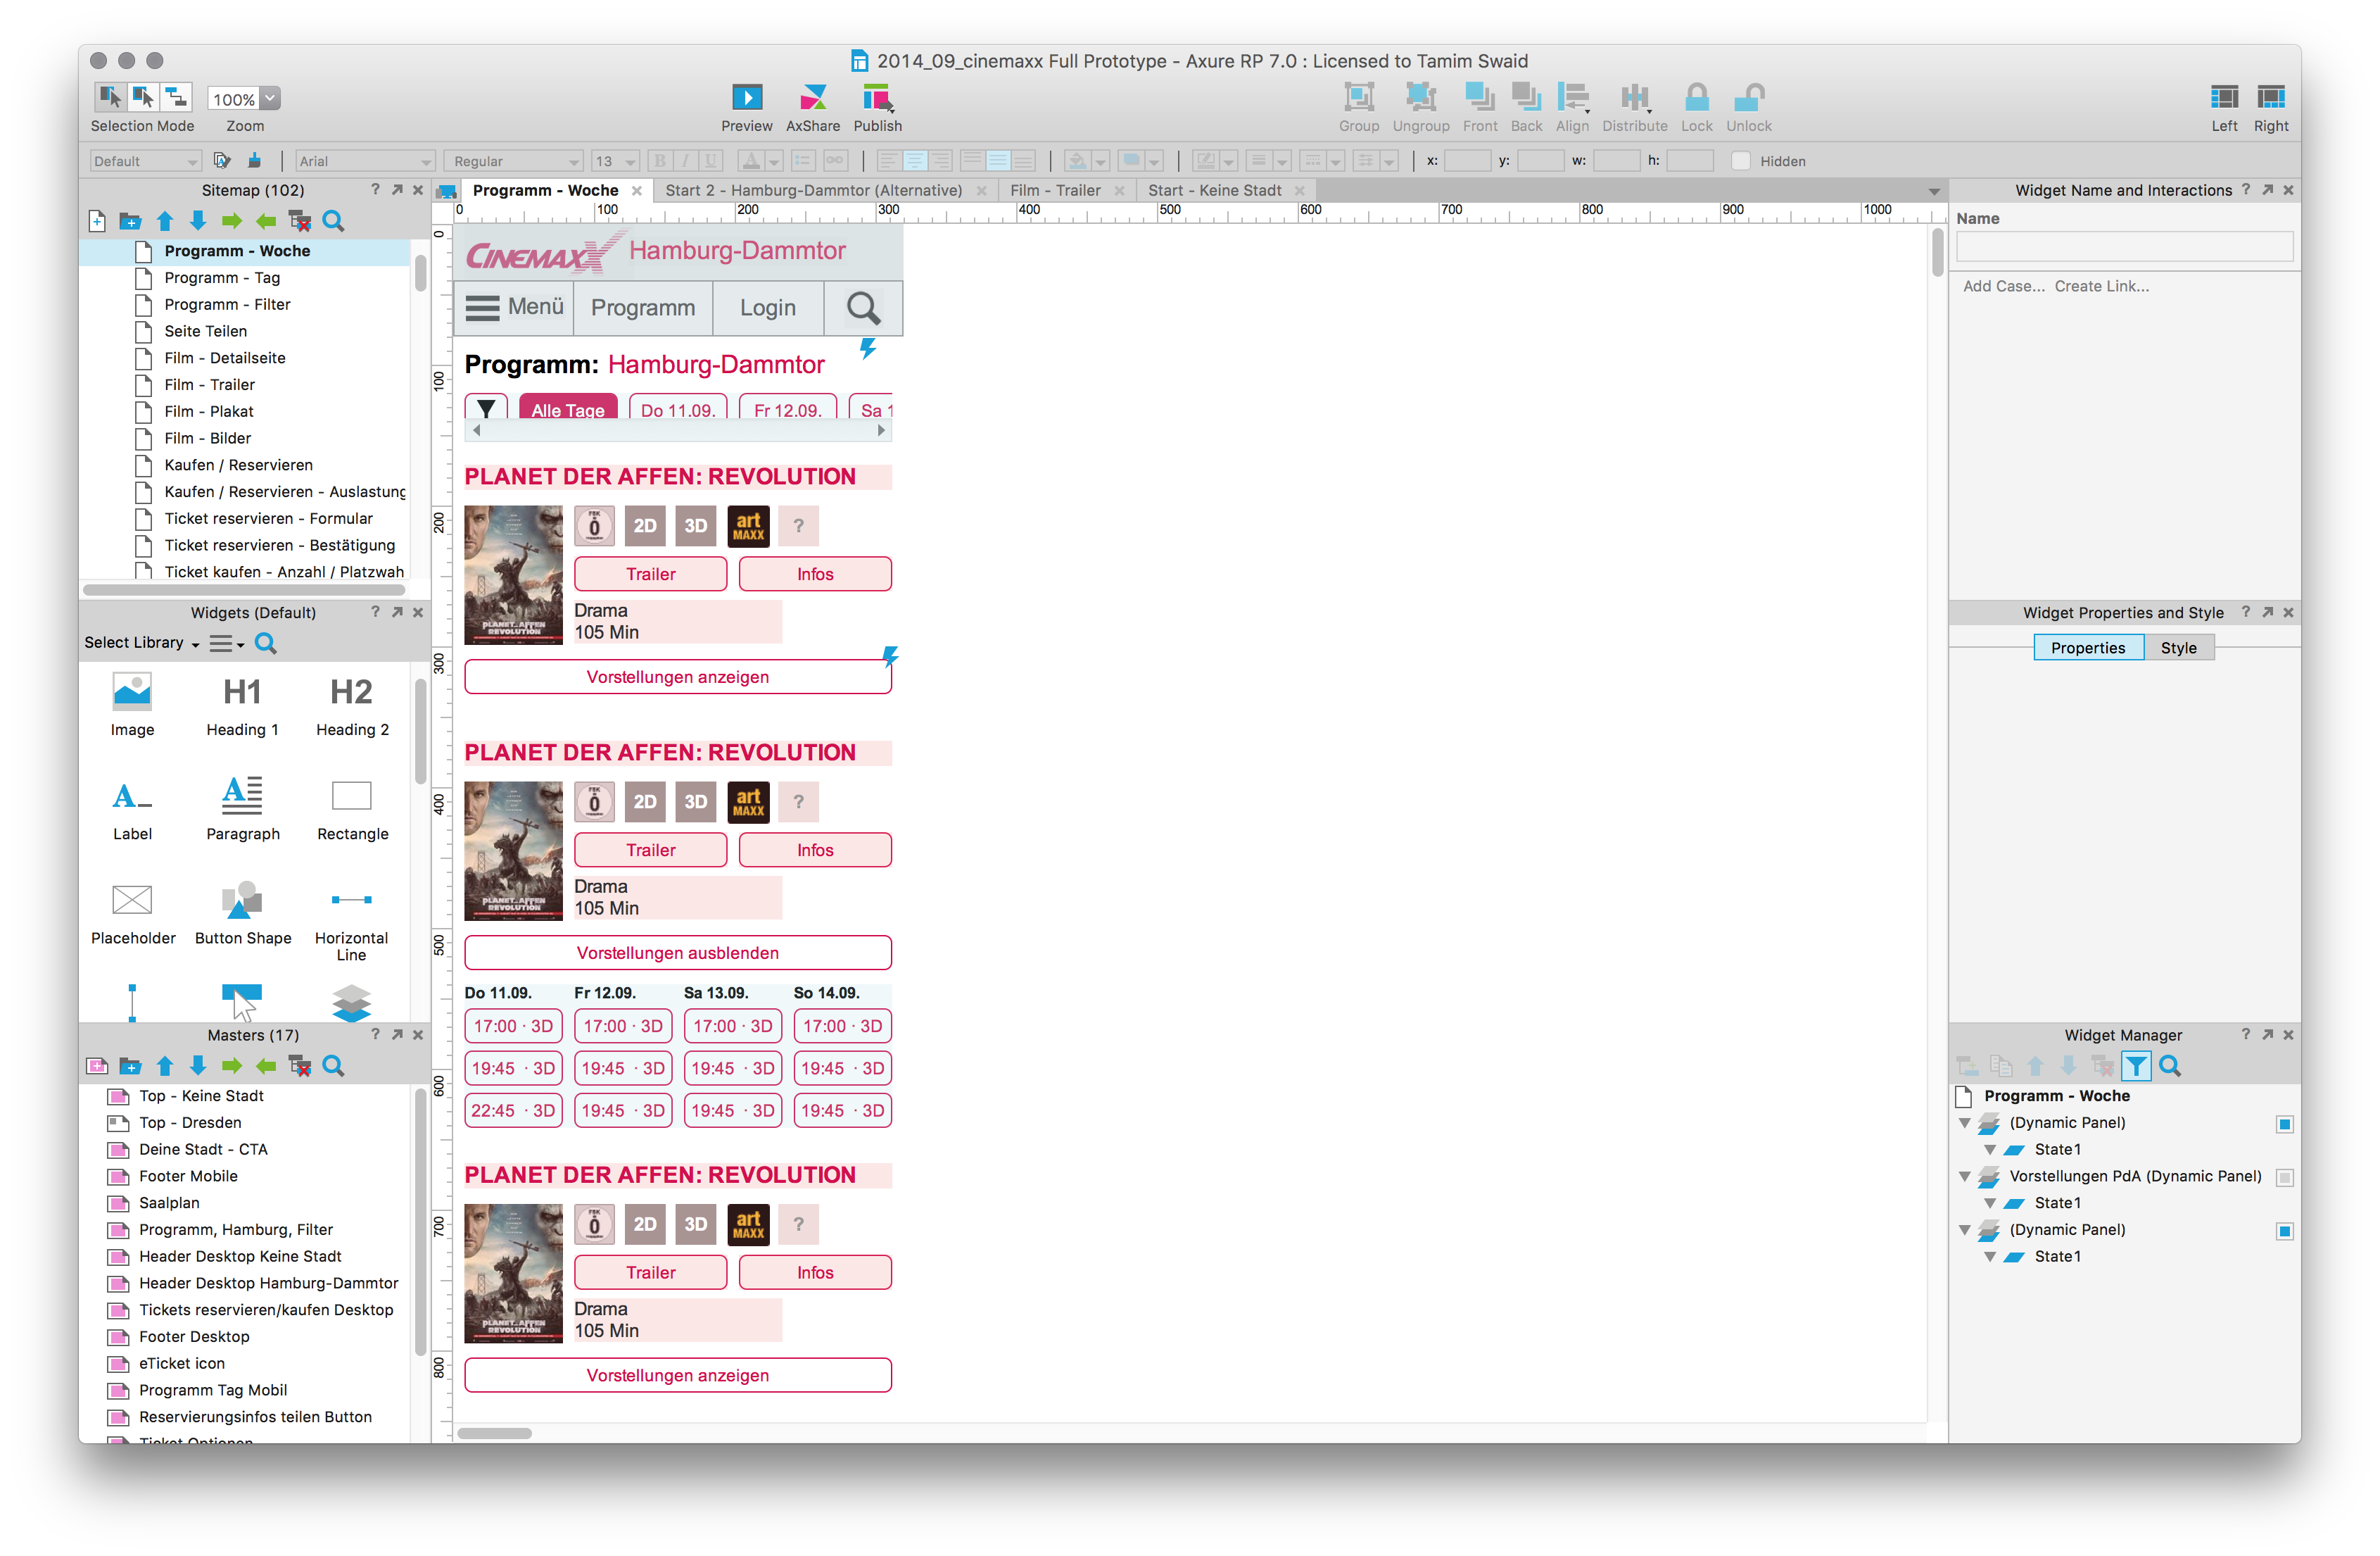Click the fill color paint bucket swatch
This screenshot has width=2380, height=1556.
pos(1076,161)
